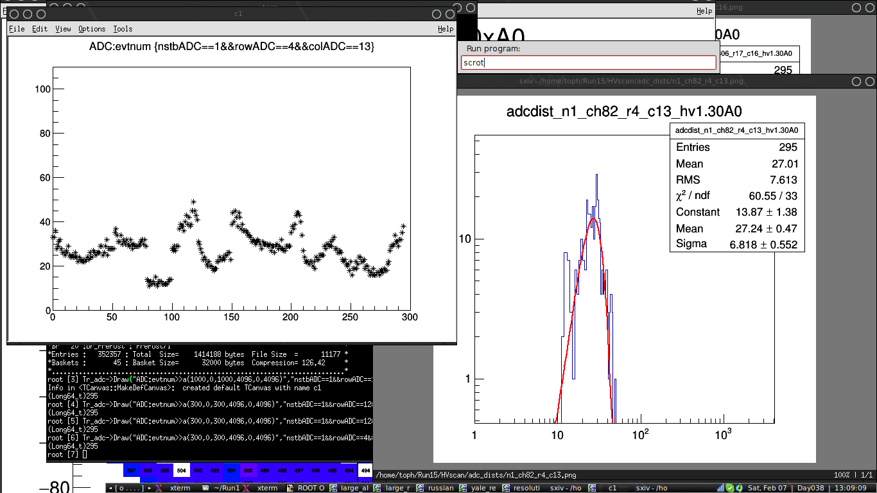The image size is (877, 493).
Task: Switch to yale_re taskbar window
Action: (x=479, y=488)
